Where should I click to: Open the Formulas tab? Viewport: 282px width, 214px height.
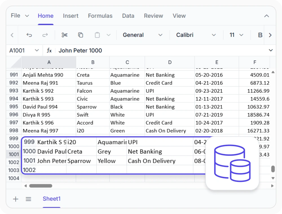pos(100,16)
